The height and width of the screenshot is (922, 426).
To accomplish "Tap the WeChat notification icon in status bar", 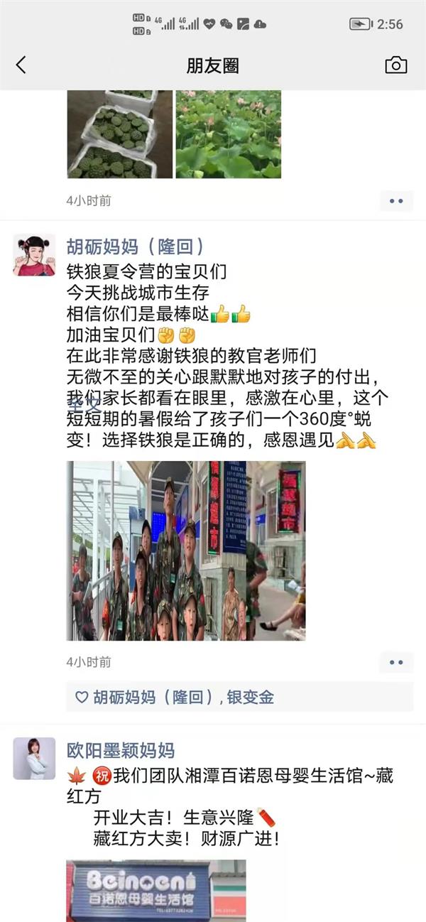I will (x=226, y=23).
